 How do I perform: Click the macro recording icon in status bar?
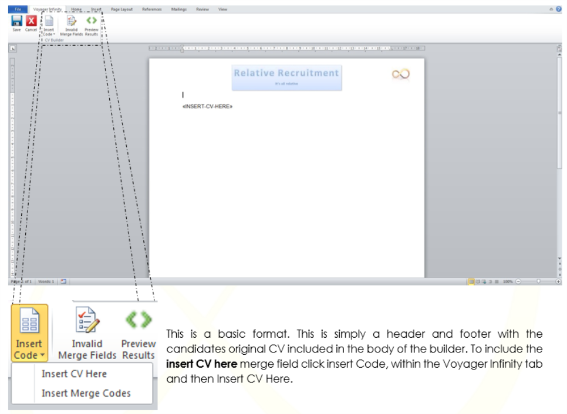click(x=63, y=281)
